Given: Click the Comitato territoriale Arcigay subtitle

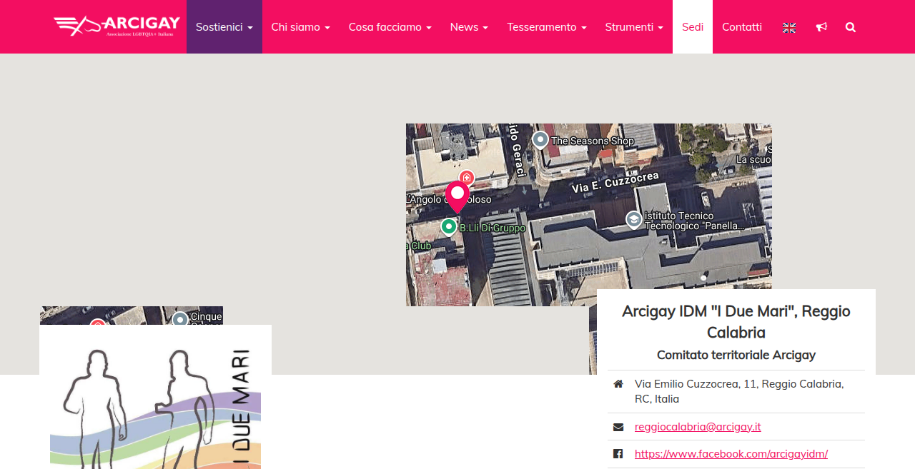Looking at the screenshot, I should coord(736,355).
